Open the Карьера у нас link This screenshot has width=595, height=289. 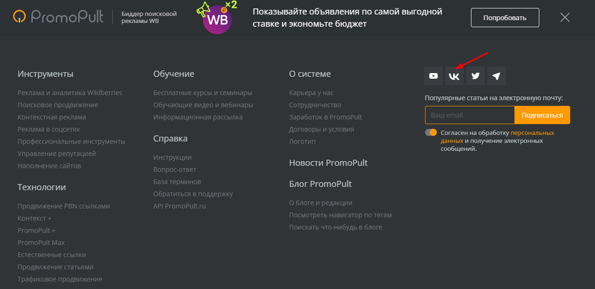click(311, 93)
